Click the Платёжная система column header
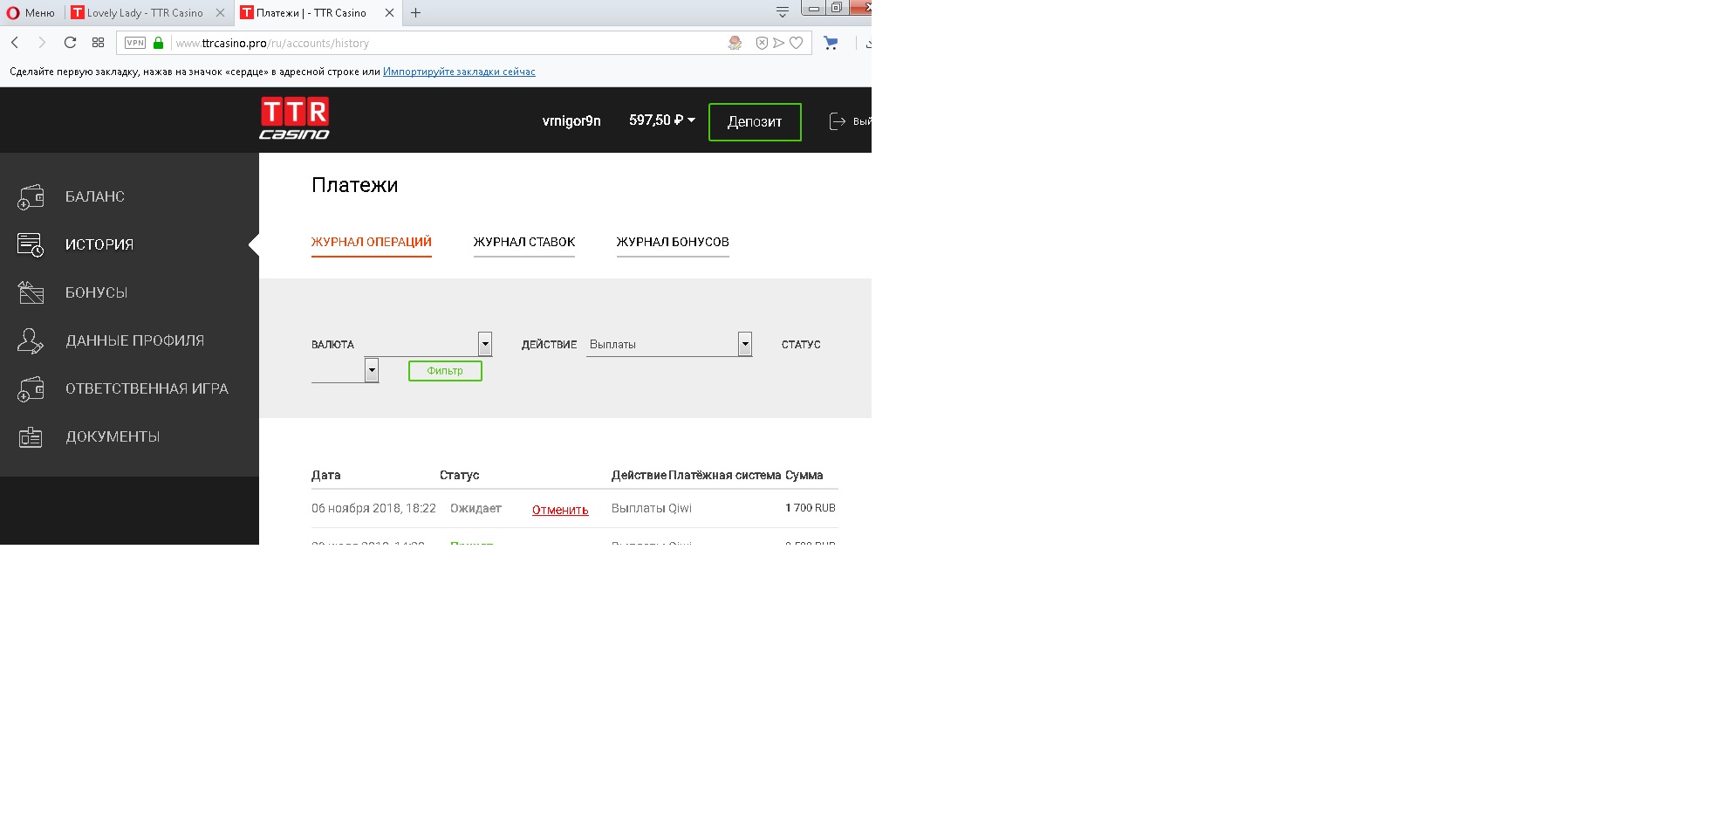 (x=725, y=476)
